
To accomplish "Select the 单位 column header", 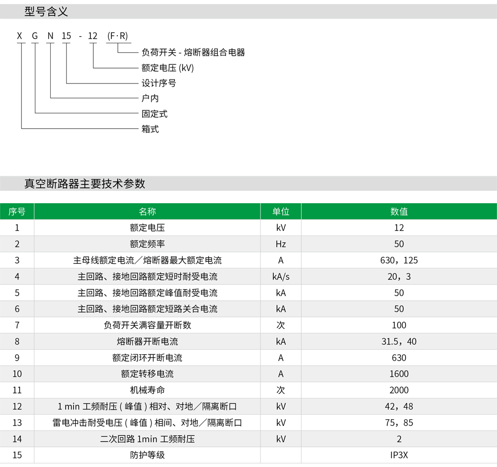I will (281, 212).
